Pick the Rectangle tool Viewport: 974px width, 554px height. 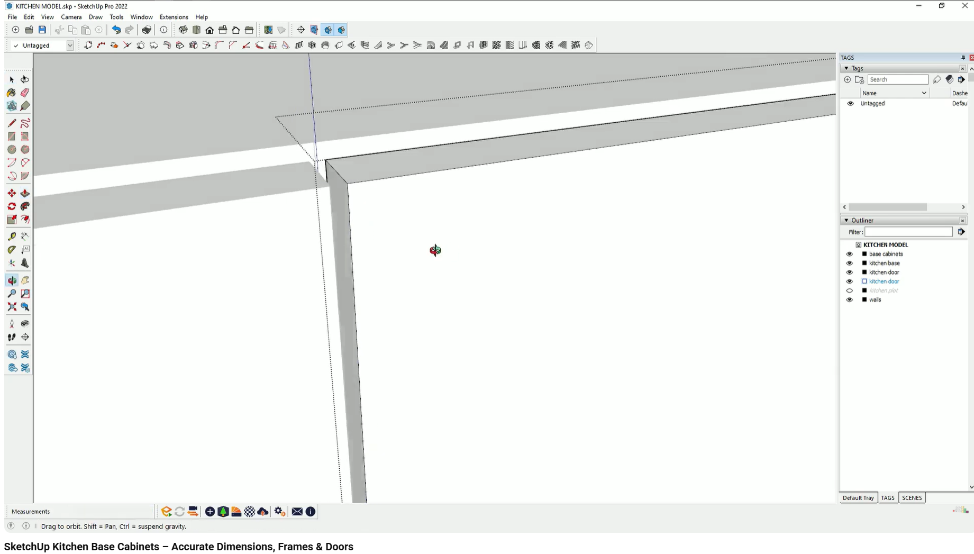pos(11,136)
